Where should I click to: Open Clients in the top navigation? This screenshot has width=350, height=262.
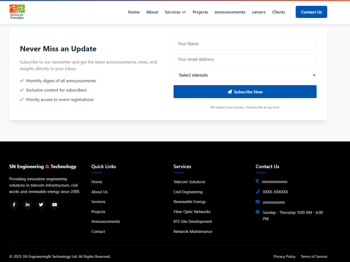pos(279,12)
